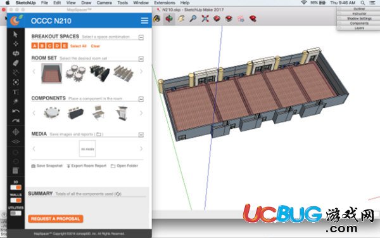The height and width of the screenshot is (238, 380).
Task: Toggle the Walls switch
Action: [x=16, y=201]
